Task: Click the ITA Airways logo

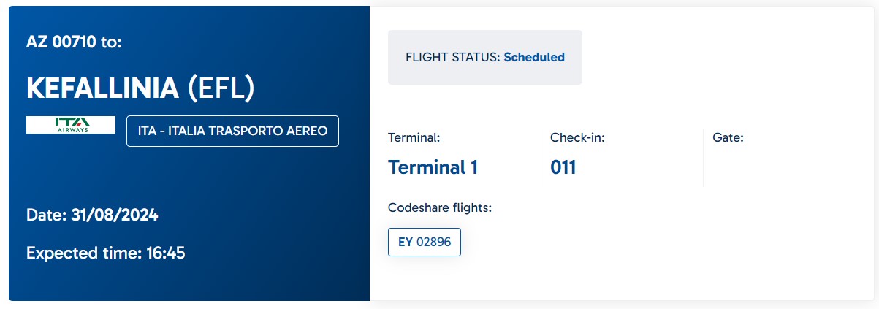Action: click(71, 124)
